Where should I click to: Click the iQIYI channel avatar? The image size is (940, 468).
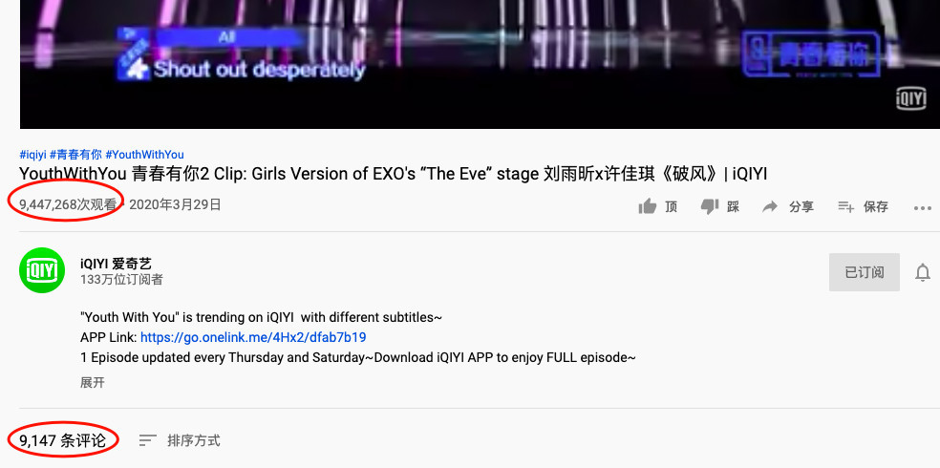coord(42,270)
